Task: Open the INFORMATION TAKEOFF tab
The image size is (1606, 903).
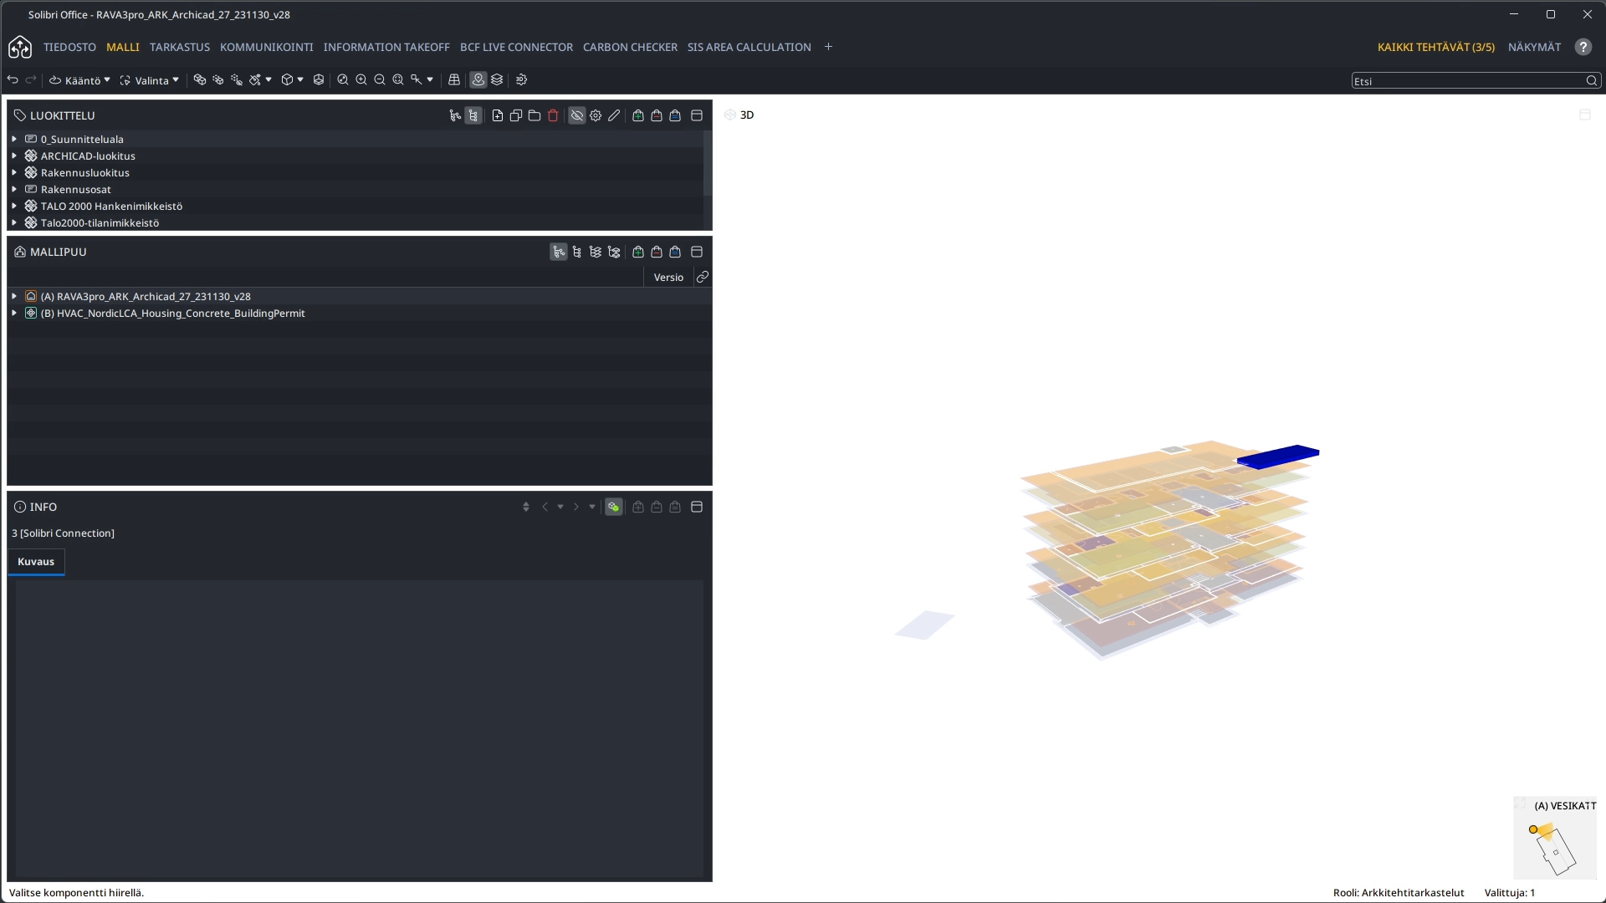Action: 386,48
